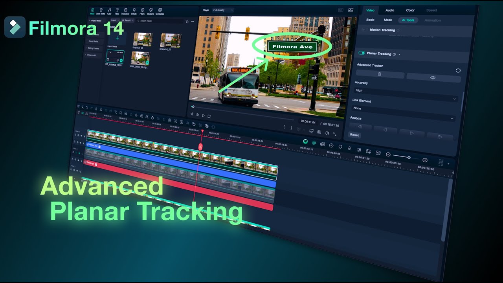
Task: Open the Titles library icon
Action: tap(117, 11)
